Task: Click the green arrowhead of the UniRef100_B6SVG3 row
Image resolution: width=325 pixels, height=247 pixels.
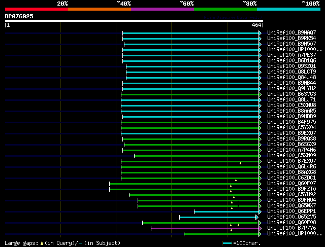Action: (x=260, y=95)
